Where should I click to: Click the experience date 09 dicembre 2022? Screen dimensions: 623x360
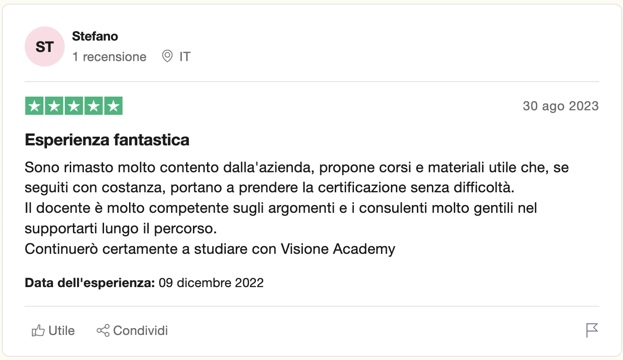(x=211, y=283)
